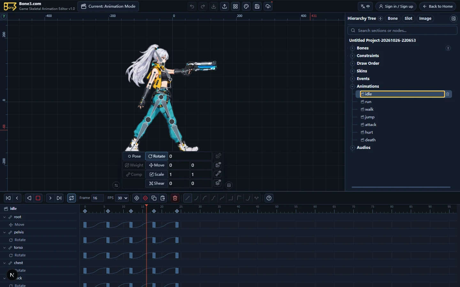Collapse the hierarchy side panel toggle

453,18
